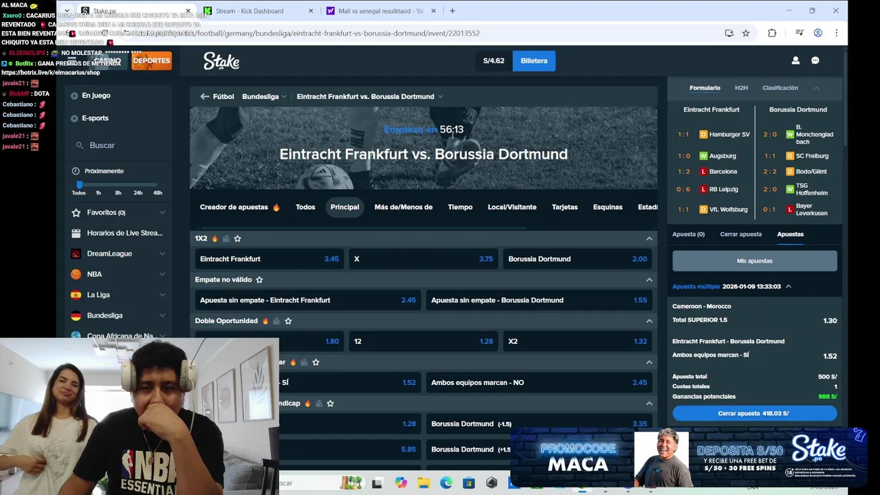Switch to the Cerrar apuesta tab
This screenshot has width=880, height=495.
tap(740, 234)
